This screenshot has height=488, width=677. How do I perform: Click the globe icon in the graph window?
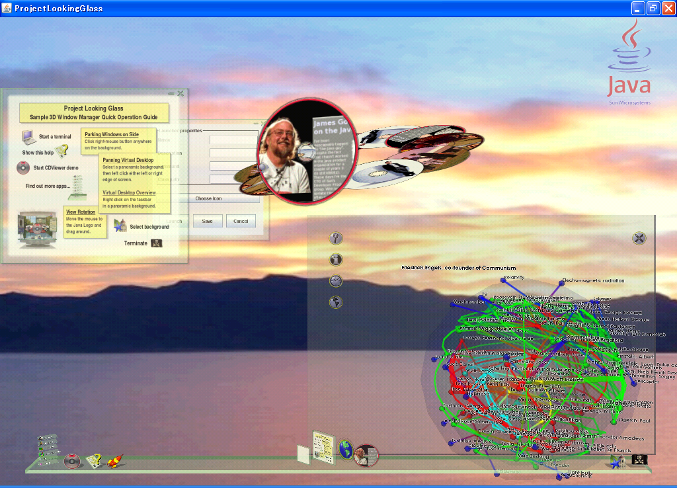click(x=335, y=302)
